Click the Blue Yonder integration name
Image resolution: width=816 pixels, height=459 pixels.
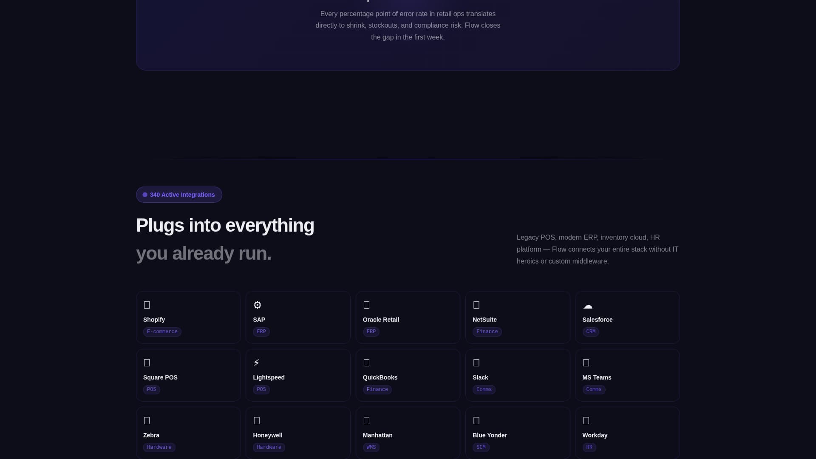click(x=490, y=435)
